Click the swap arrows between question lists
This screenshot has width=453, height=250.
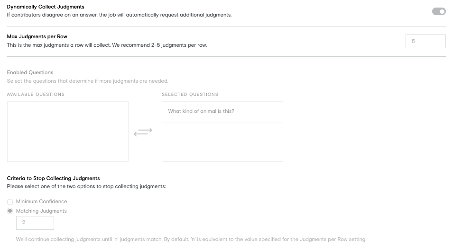tap(143, 132)
